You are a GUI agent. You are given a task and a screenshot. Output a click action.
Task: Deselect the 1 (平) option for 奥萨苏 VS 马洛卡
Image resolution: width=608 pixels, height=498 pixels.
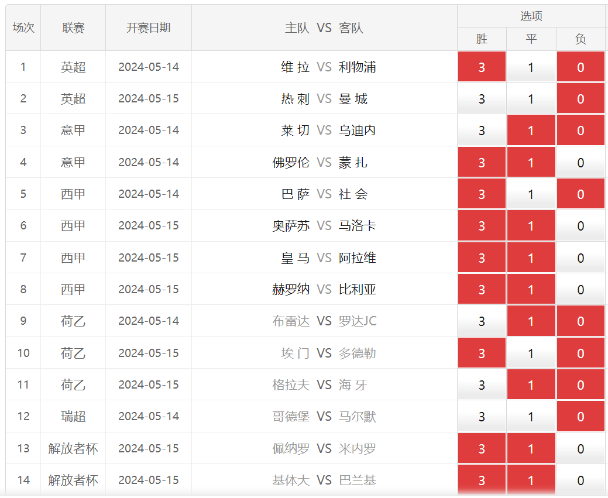click(x=531, y=226)
